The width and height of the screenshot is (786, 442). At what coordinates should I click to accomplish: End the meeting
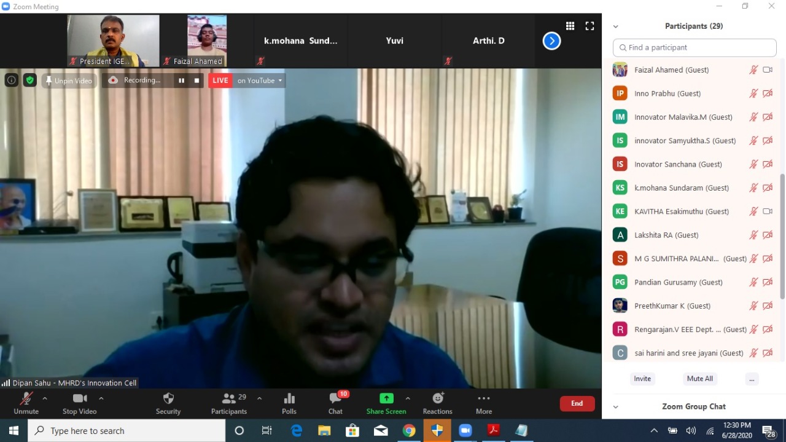[577, 403]
